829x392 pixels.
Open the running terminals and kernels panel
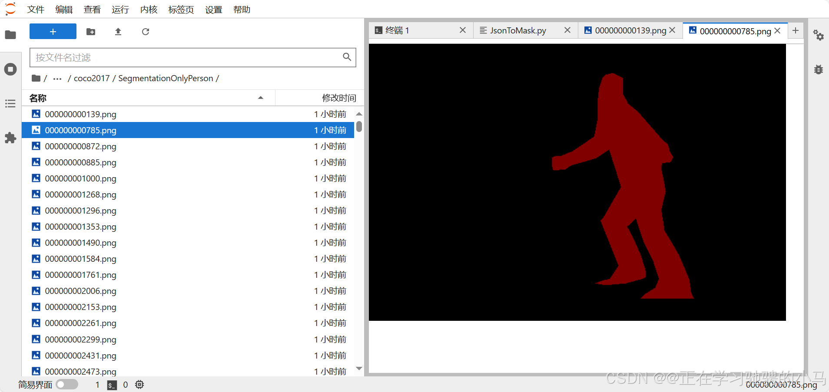click(x=10, y=69)
